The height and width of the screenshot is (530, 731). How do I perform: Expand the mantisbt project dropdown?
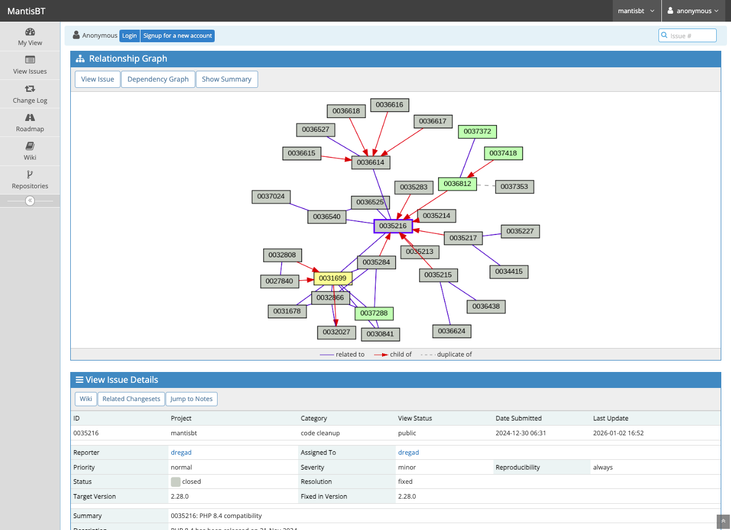[x=637, y=11]
